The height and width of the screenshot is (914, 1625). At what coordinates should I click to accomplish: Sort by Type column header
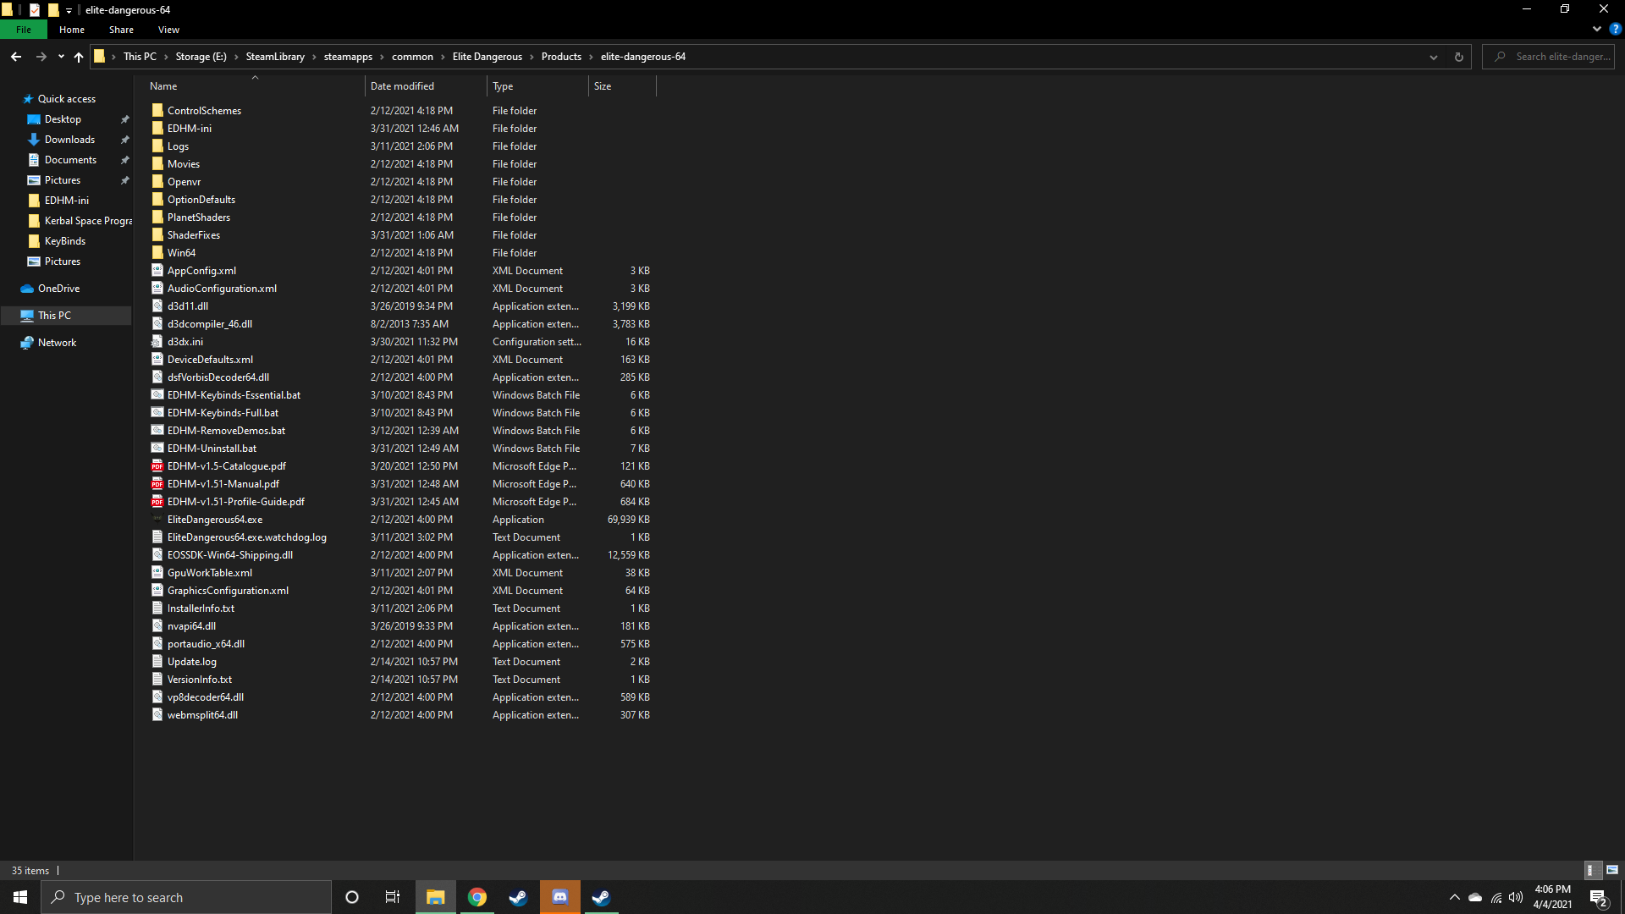pyautogui.click(x=537, y=86)
